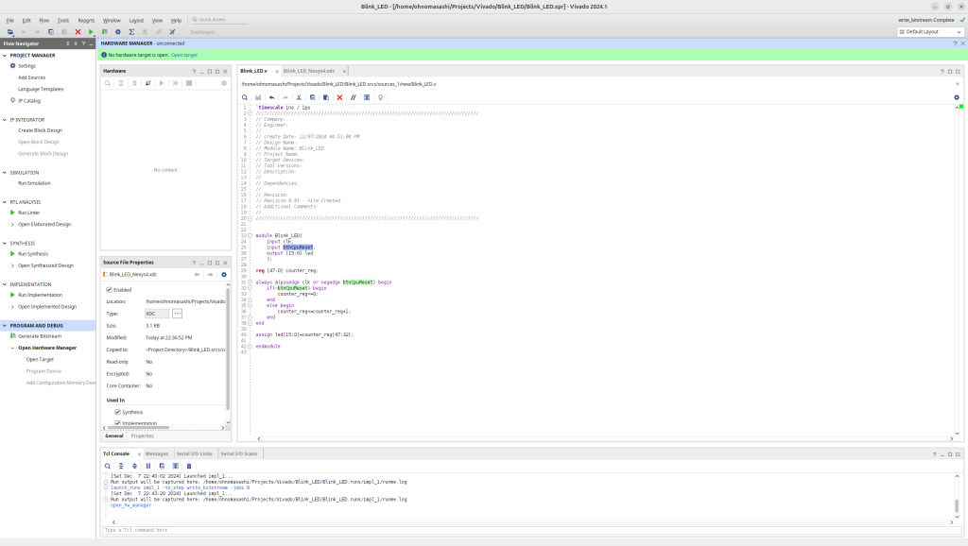
Task: Collapse the PROJECT MANAGER section
Action: [5, 55]
